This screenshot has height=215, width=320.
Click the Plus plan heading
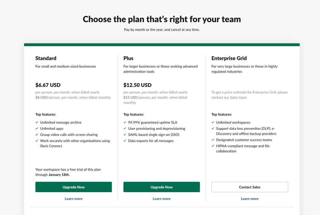point(128,58)
